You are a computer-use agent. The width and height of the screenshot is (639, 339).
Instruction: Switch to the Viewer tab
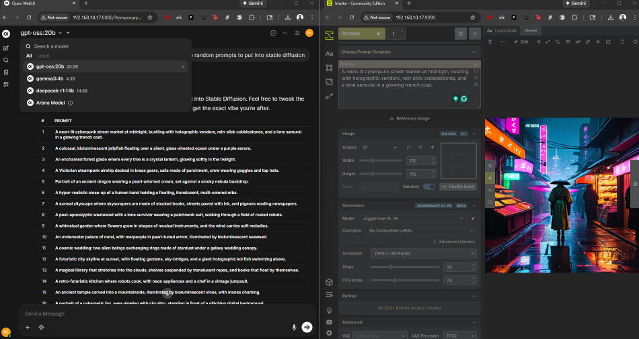531,30
